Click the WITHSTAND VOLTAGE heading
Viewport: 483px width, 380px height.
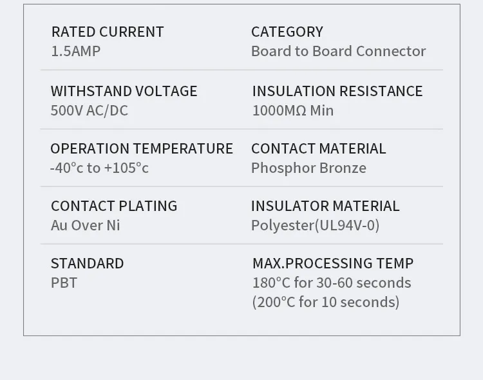(124, 91)
